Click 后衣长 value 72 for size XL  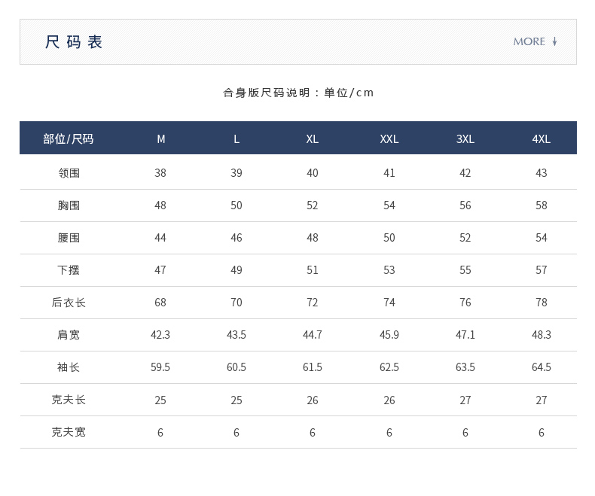[x=313, y=303]
